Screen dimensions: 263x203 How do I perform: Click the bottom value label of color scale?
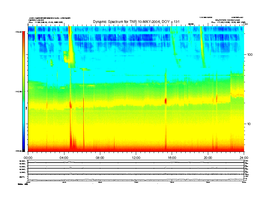tap(18, 151)
